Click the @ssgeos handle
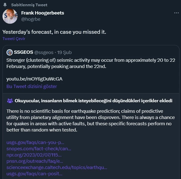The height and width of the screenshot is (179, 181). tap(44, 52)
